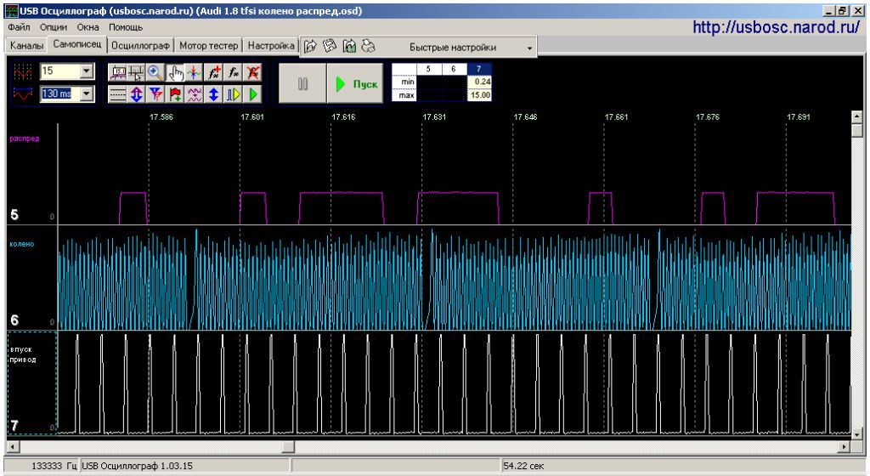The width and height of the screenshot is (870, 476).
Task: Select the magnifier zoom tool
Action: [155, 74]
